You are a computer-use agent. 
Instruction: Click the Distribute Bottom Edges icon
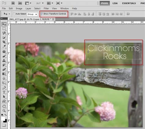(x=108, y=14)
